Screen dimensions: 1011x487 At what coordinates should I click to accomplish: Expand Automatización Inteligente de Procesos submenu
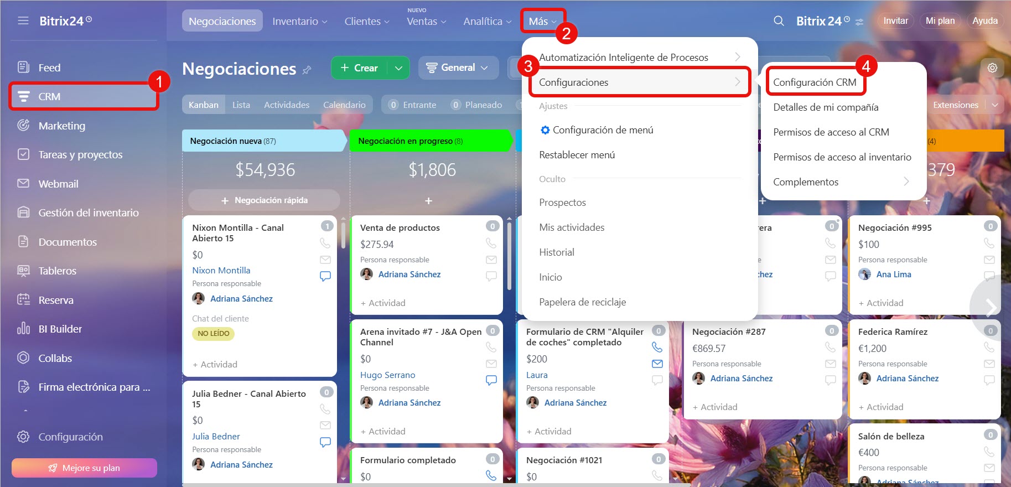point(737,57)
